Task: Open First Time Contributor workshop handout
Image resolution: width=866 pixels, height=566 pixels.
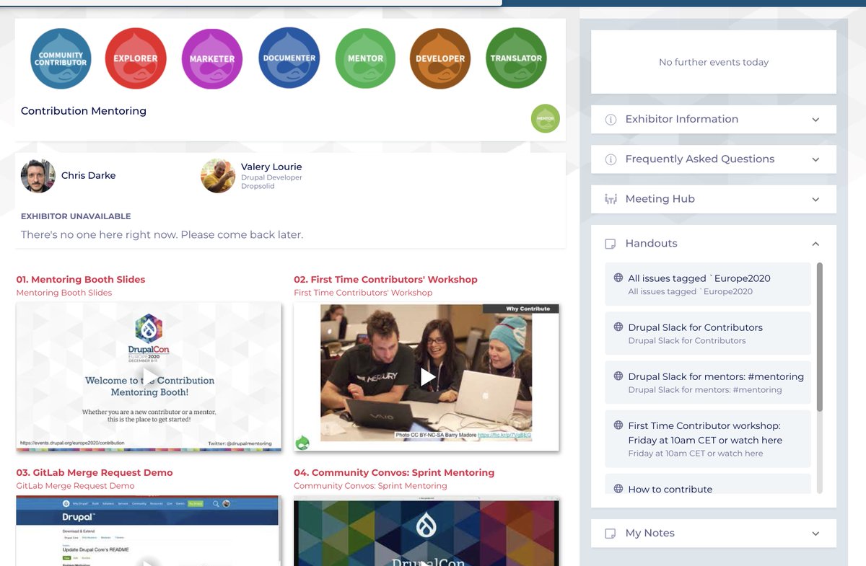Action: 708,438
